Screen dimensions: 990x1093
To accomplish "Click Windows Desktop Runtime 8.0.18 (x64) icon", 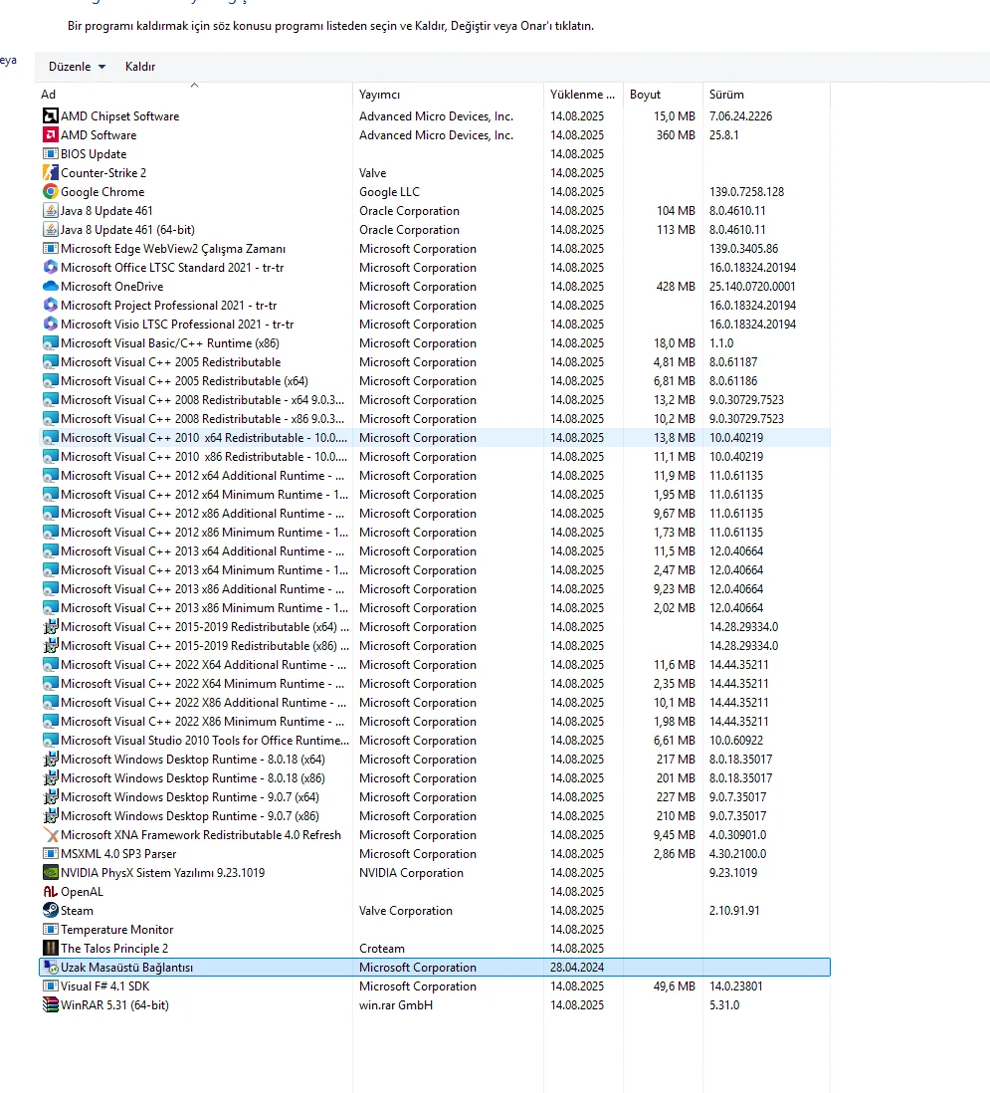I will point(50,760).
